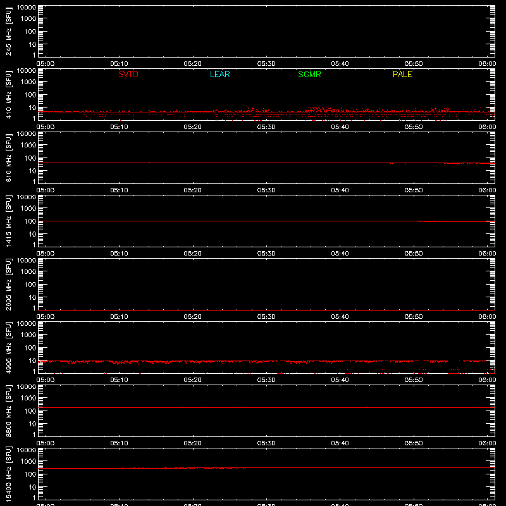Click the 10 tick on 1415 MHz axis
This screenshot has width=506, height=506.
click(33, 234)
